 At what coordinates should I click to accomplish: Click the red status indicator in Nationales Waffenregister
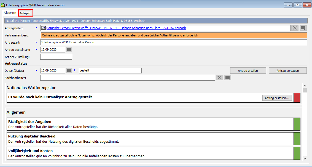[x=297, y=98]
